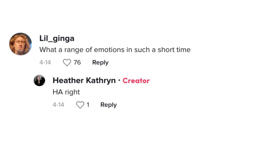Click the word 'Kathryn' in the creator name
276x144 pixels.
(101, 81)
